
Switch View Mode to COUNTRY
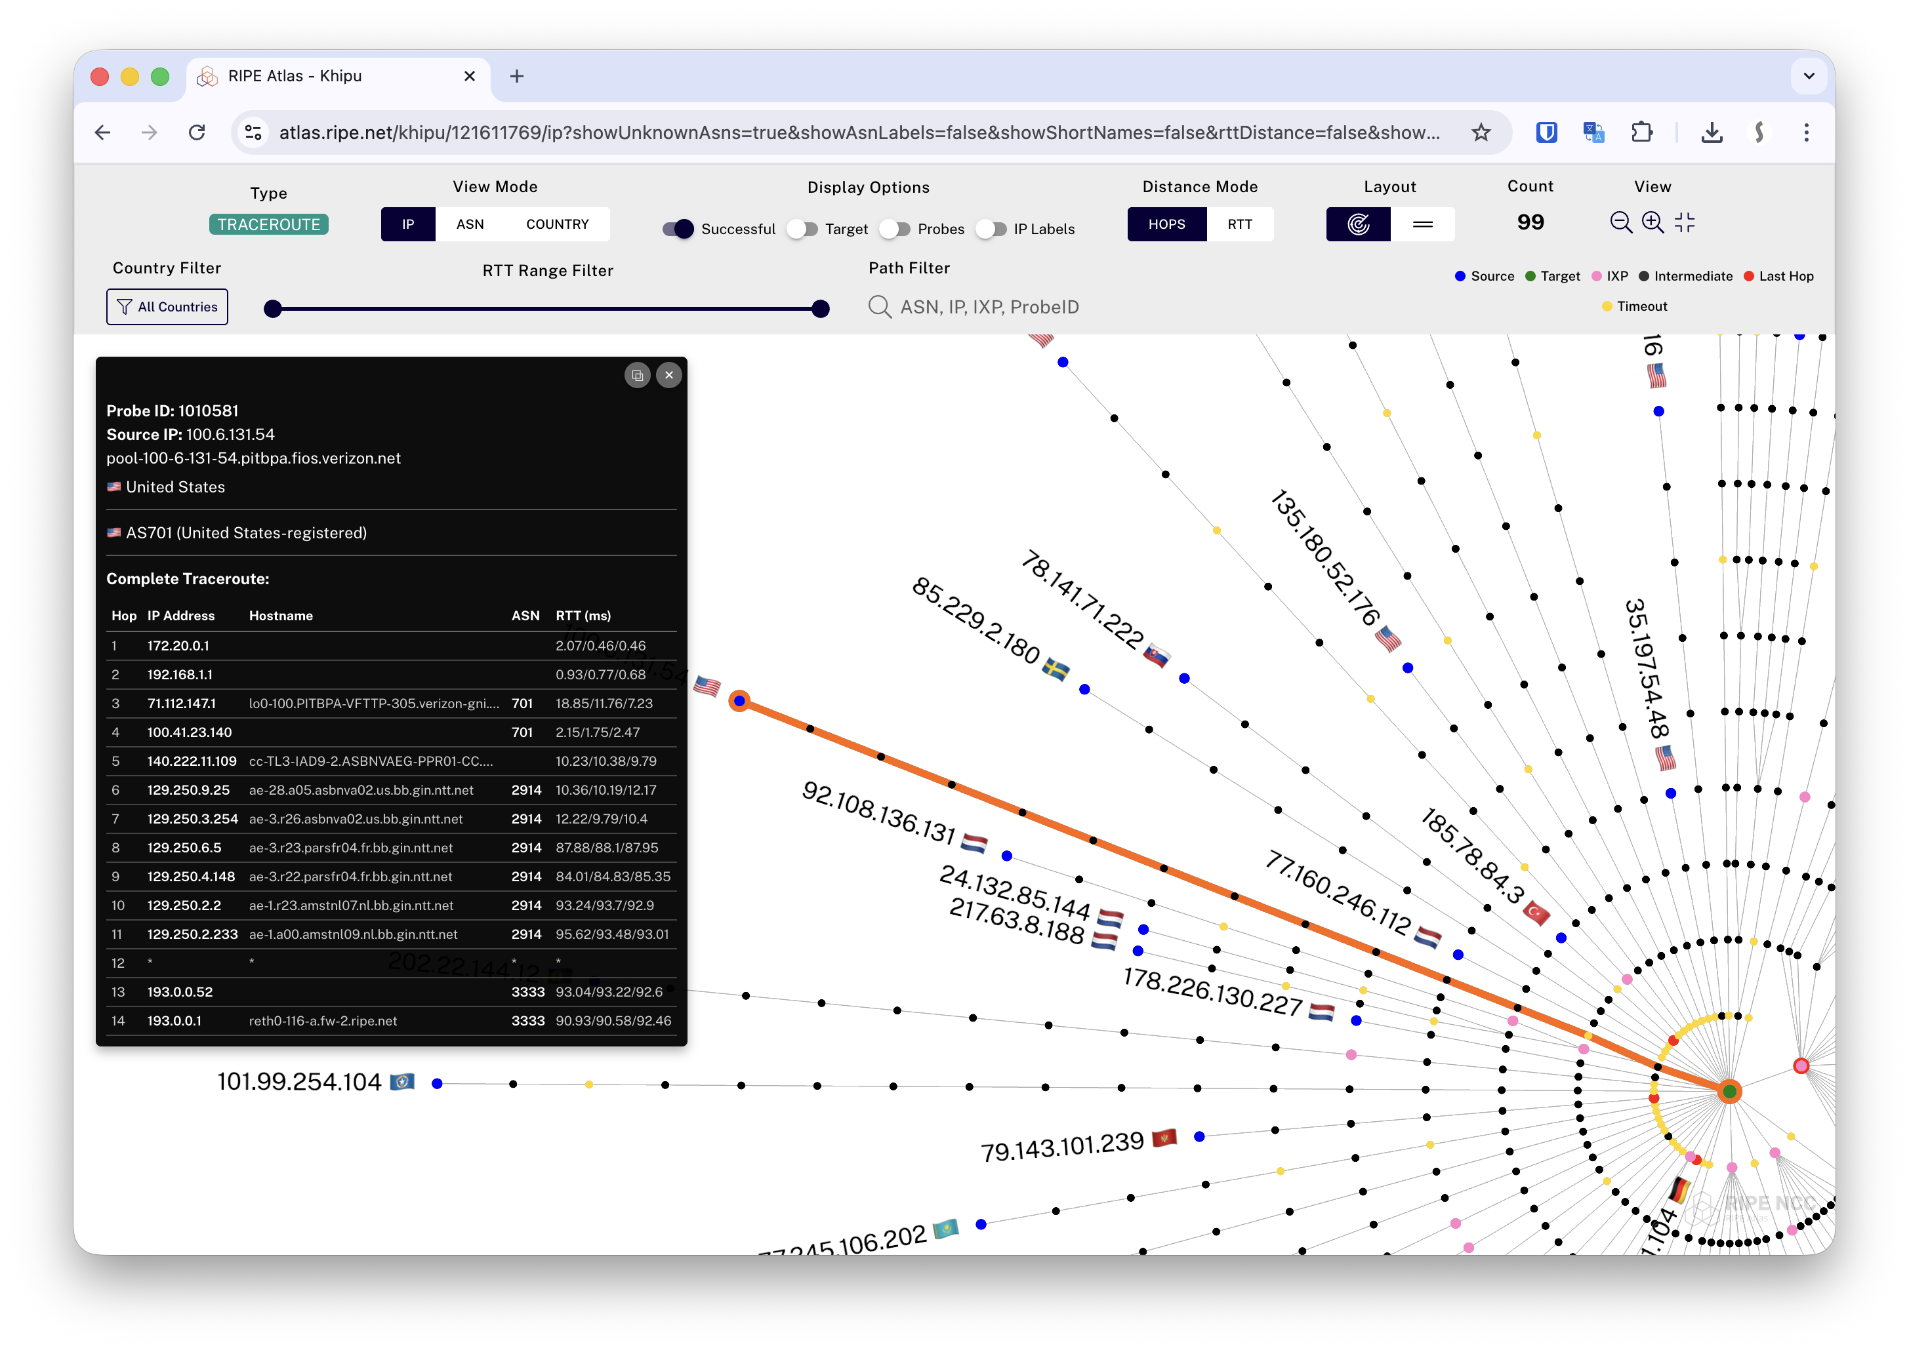pyautogui.click(x=556, y=224)
